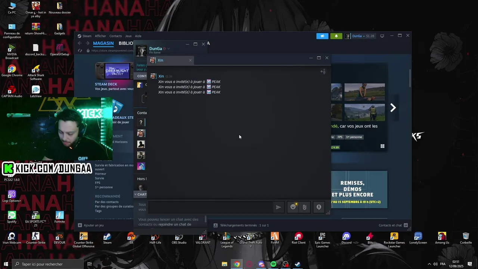Screen dimensions: 478x269
Task: Open Téléchargements terminés downloads status
Action: click(x=241, y=225)
